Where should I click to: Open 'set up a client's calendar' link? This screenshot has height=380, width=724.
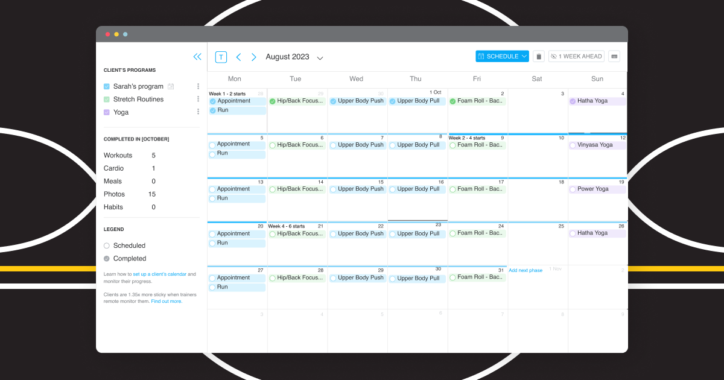tap(159, 274)
